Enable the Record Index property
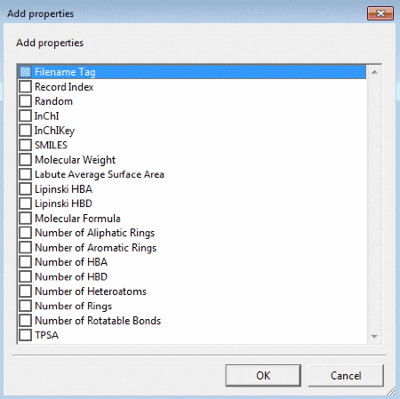This screenshot has height=399, width=400. (x=25, y=86)
